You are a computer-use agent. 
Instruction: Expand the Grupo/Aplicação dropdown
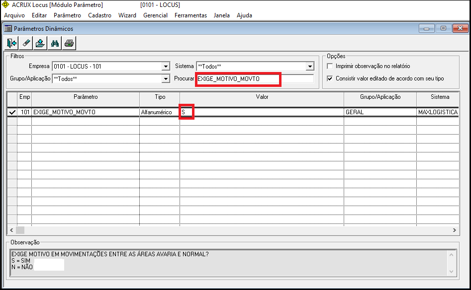click(x=166, y=79)
